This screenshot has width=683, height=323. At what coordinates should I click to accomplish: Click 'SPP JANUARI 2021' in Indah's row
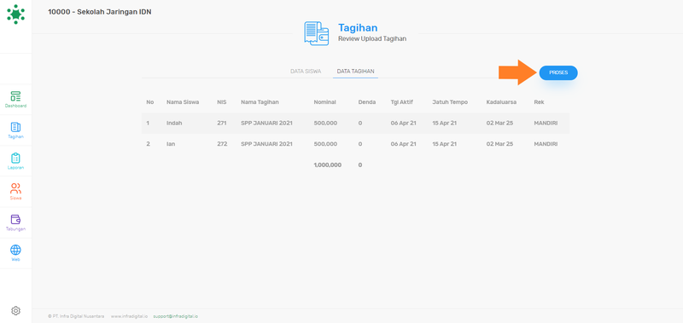pos(266,123)
